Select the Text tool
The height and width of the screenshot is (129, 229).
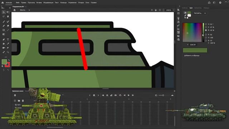8,39
